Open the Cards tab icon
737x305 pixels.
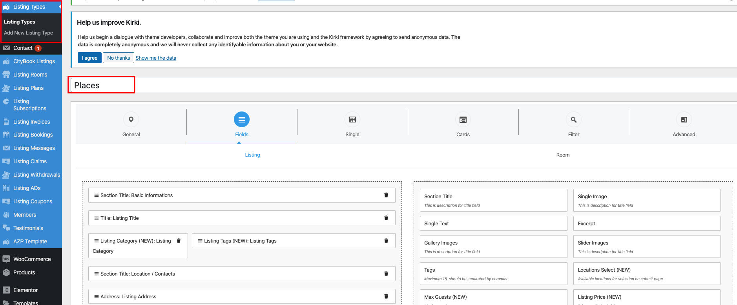point(463,119)
